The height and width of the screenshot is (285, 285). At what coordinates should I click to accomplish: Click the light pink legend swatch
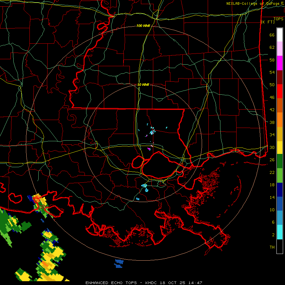point(280,49)
